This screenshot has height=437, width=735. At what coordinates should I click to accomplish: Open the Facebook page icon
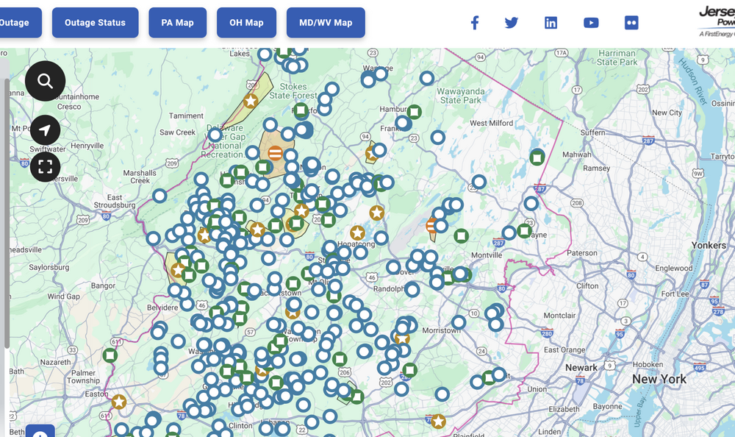(475, 23)
